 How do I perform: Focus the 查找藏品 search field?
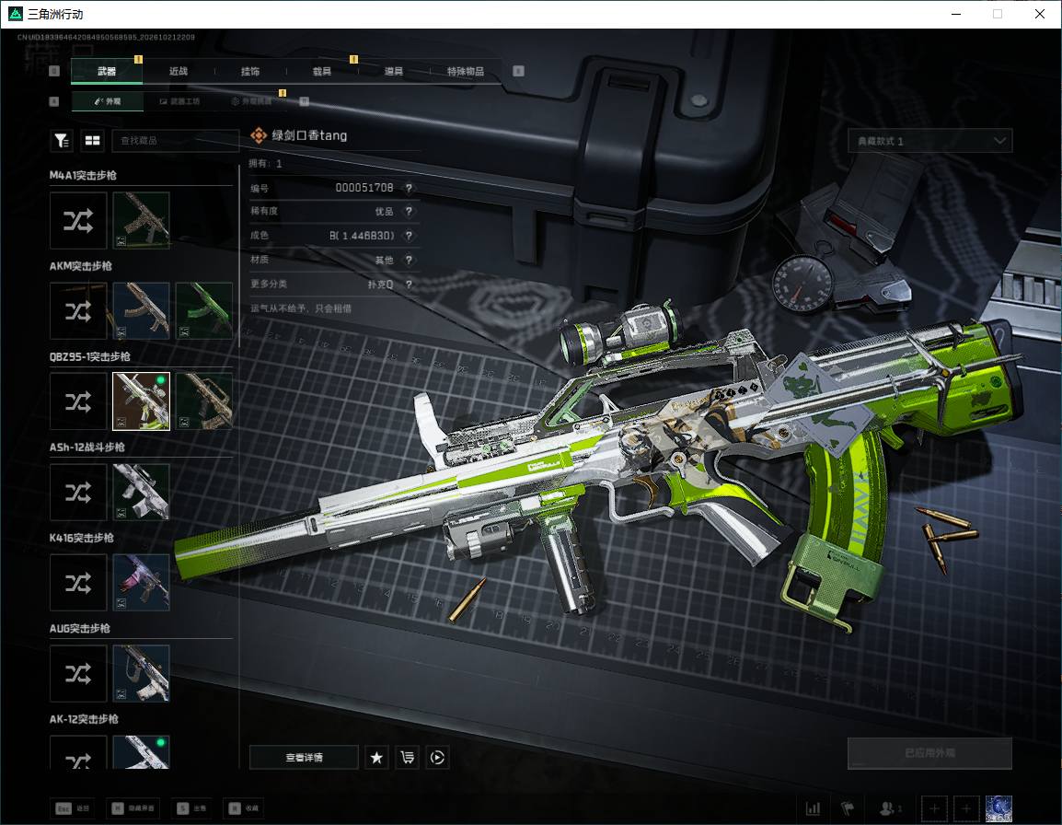(x=176, y=140)
